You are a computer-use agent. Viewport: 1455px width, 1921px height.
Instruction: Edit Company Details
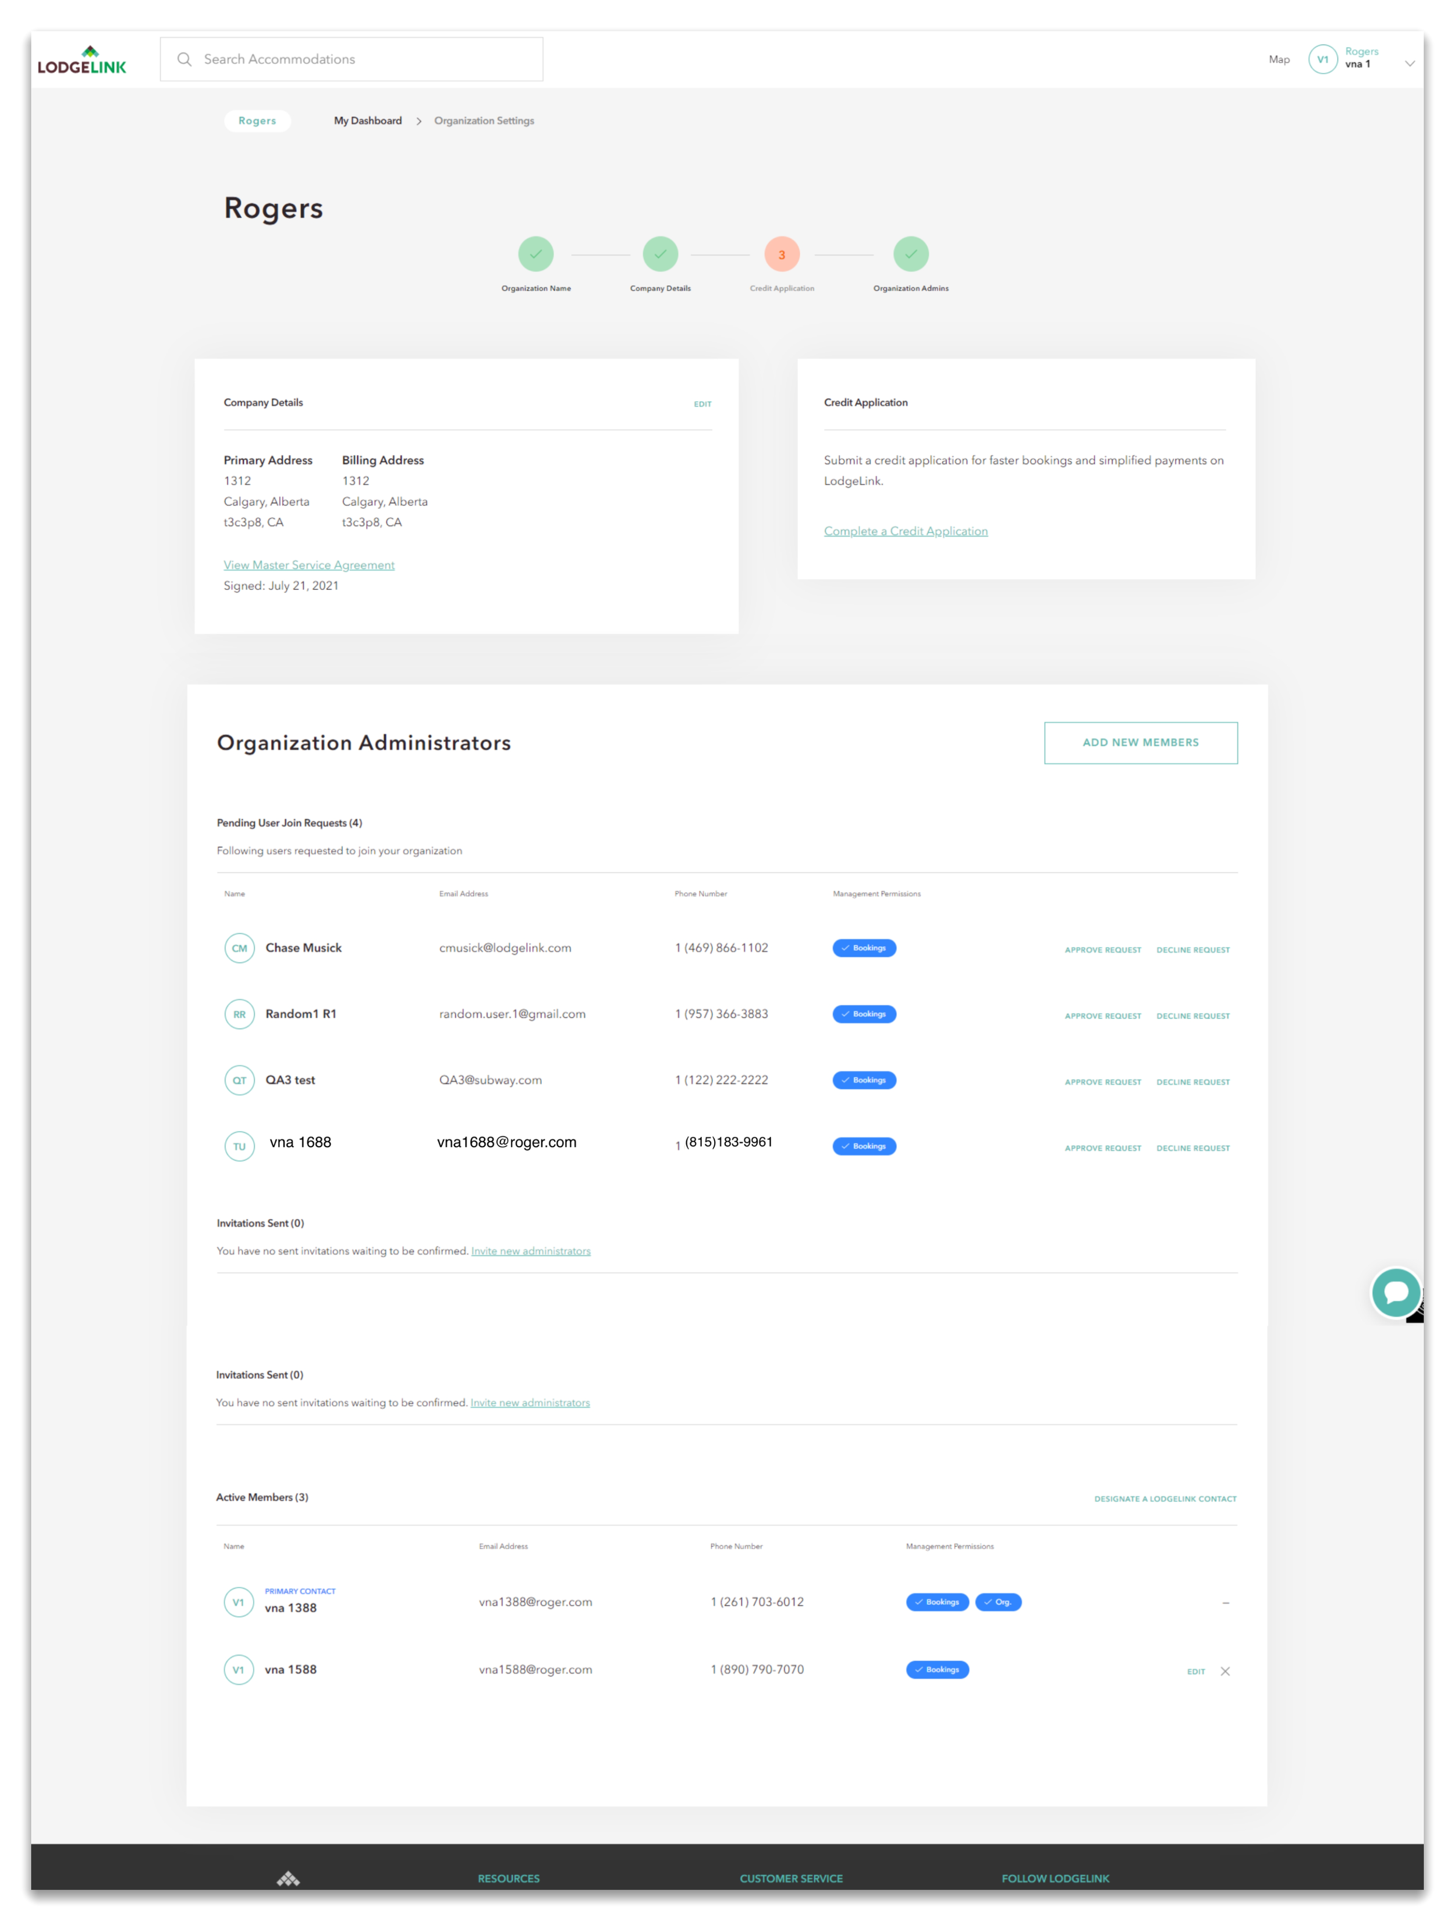pos(702,404)
